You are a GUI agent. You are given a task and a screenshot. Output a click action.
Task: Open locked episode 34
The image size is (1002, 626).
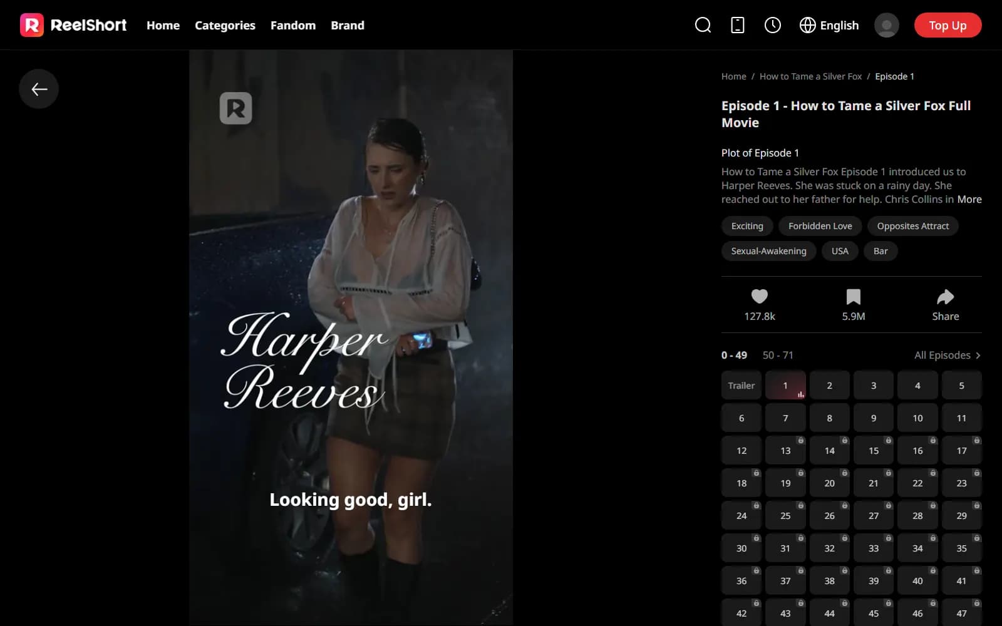click(917, 548)
